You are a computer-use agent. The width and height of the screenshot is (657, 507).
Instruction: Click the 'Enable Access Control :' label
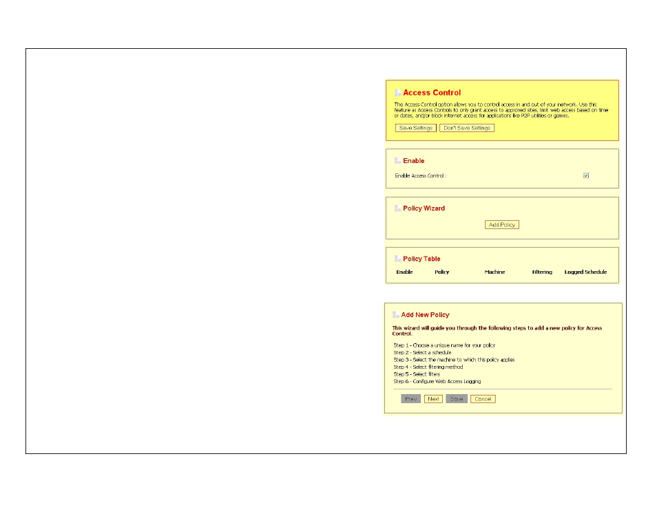tap(421, 176)
